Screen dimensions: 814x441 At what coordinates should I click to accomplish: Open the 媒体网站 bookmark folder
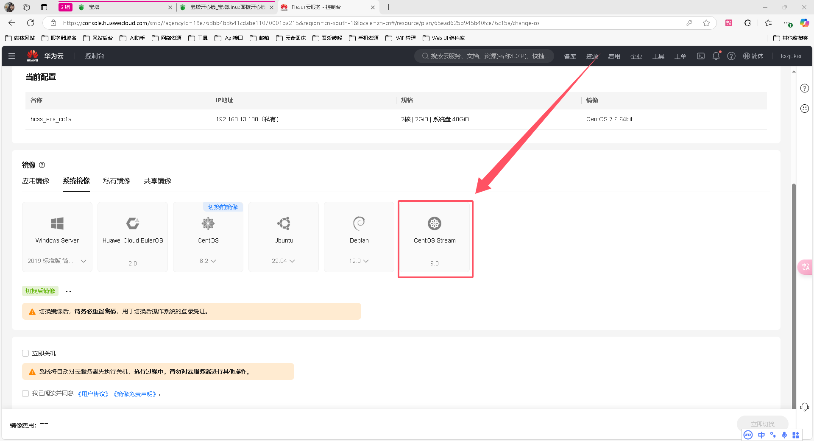coord(20,38)
